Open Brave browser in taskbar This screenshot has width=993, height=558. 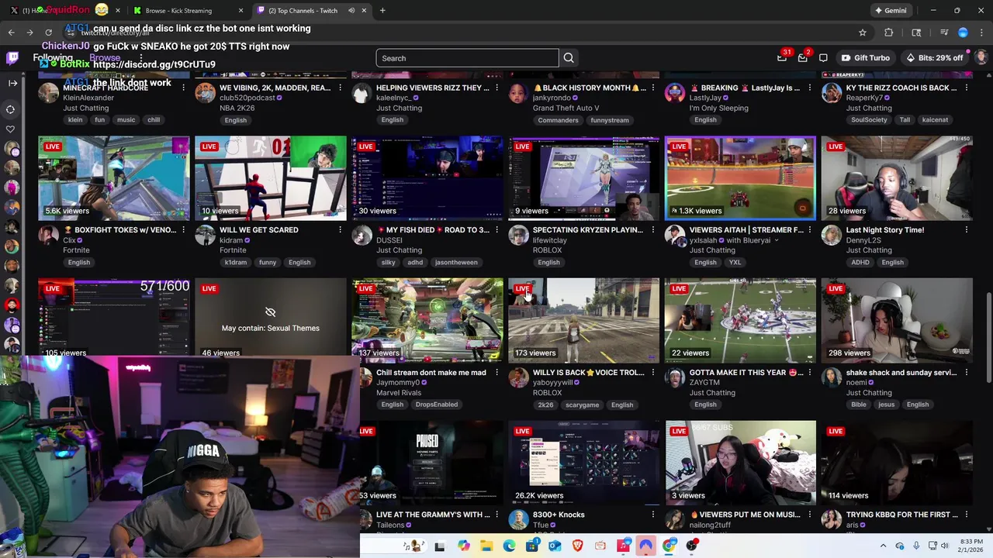tap(577, 546)
